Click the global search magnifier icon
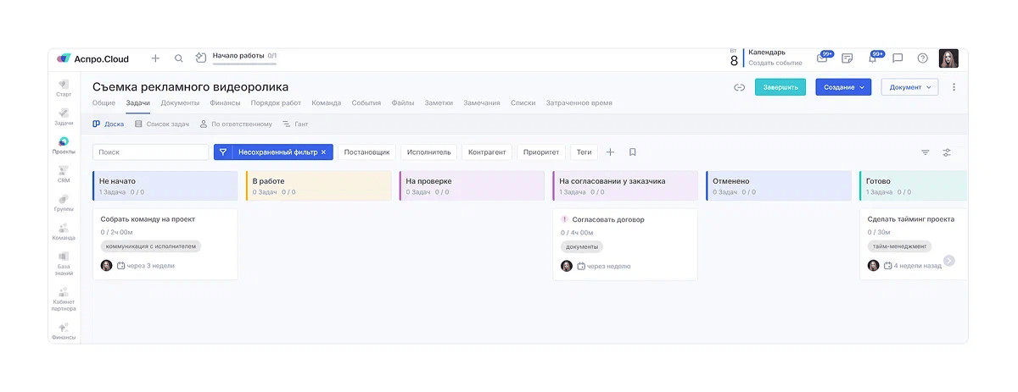The height and width of the screenshot is (392, 1018). [x=179, y=58]
